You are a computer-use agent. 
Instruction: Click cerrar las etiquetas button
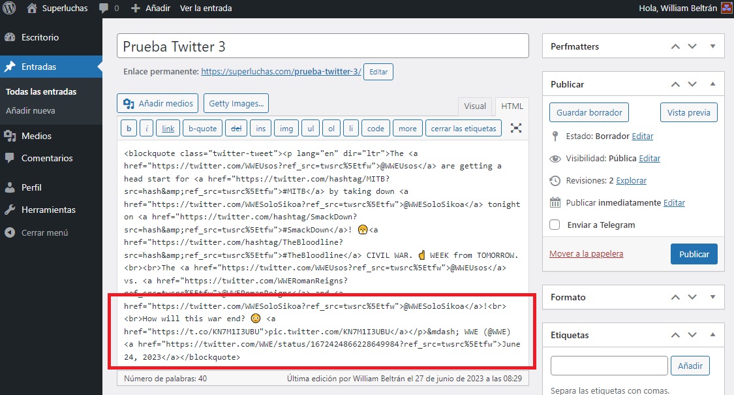[x=463, y=129]
